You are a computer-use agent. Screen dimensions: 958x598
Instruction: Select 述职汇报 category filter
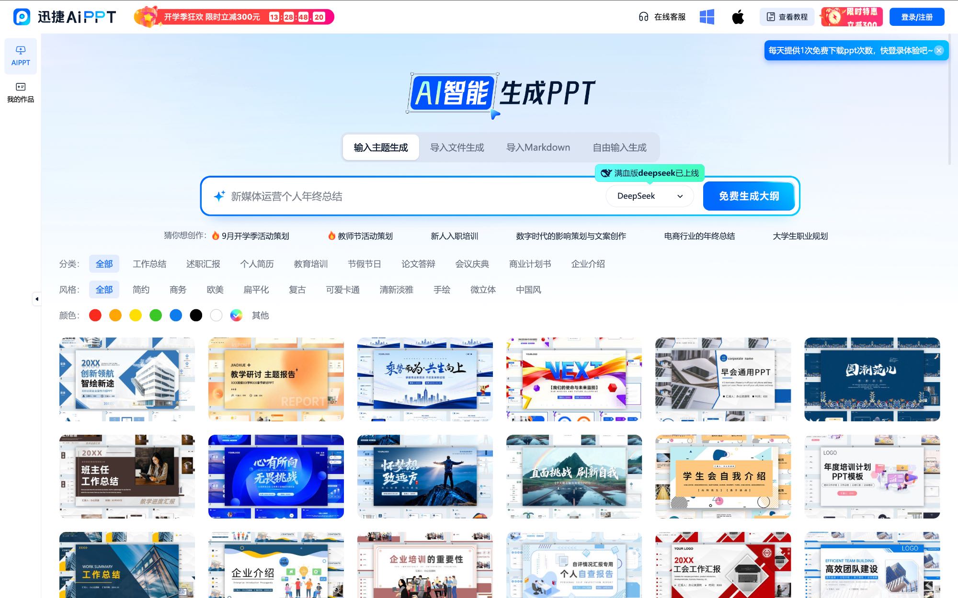[x=203, y=264]
